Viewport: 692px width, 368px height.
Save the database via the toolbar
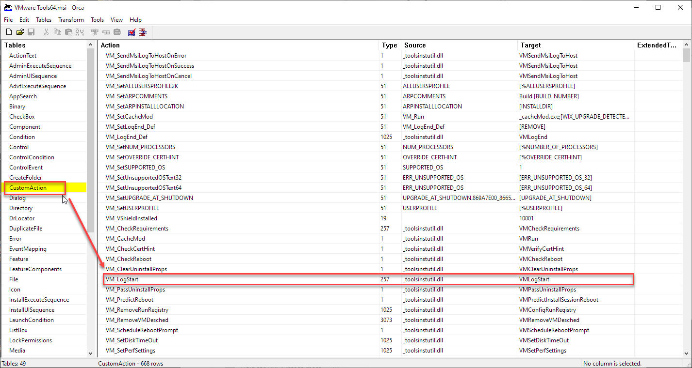[x=31, y=32]
